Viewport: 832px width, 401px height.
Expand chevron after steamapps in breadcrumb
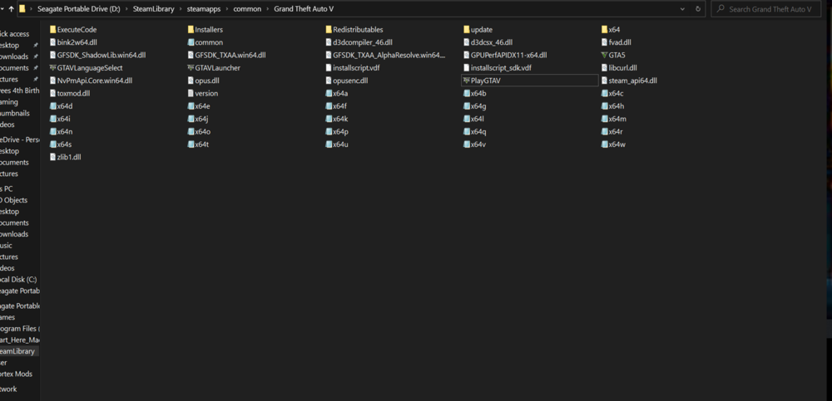(x=227, y=9)
